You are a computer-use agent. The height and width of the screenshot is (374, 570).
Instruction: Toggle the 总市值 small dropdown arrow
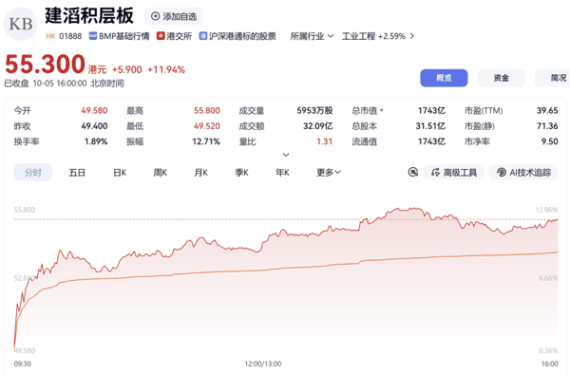382,110
